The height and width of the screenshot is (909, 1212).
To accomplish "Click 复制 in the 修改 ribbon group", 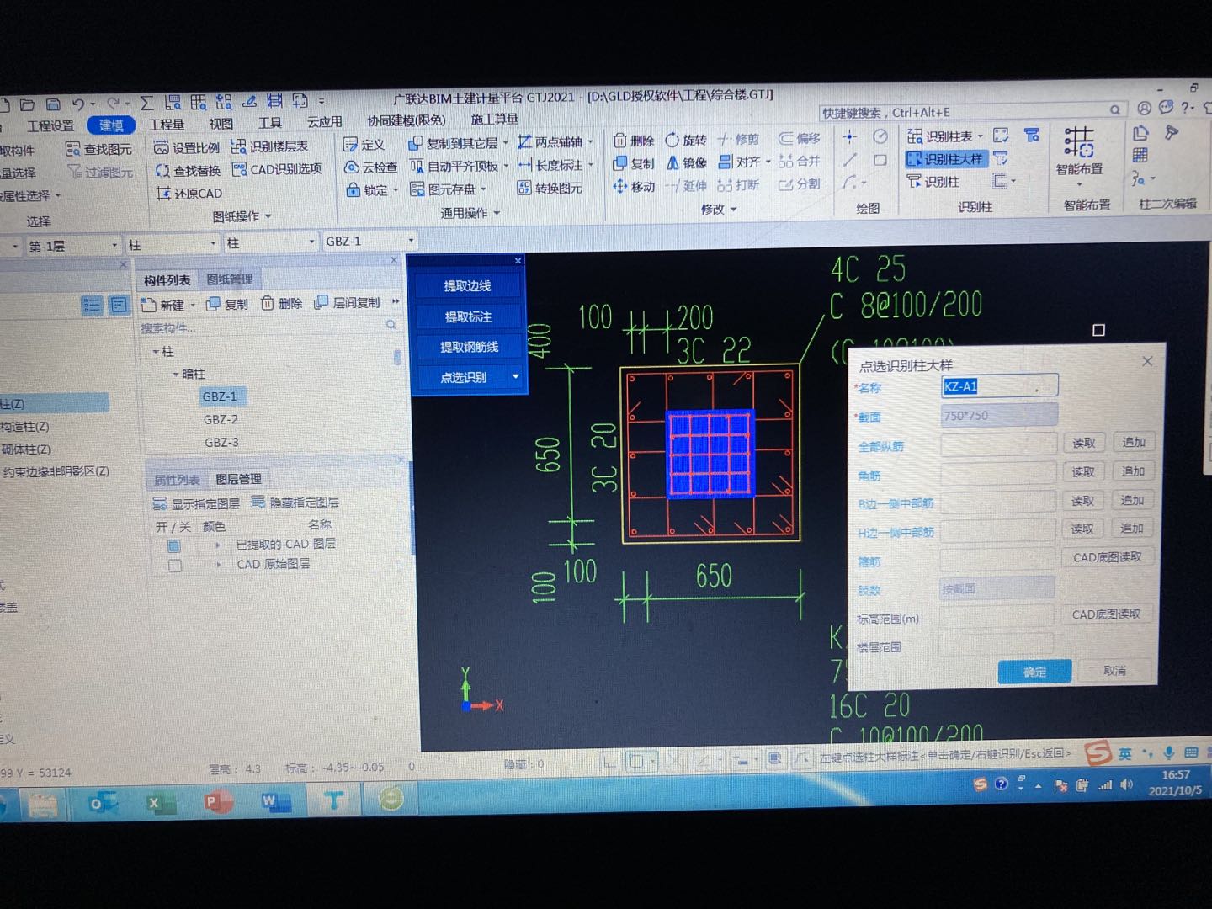I will pyautogui.click(x=634, y=163).
